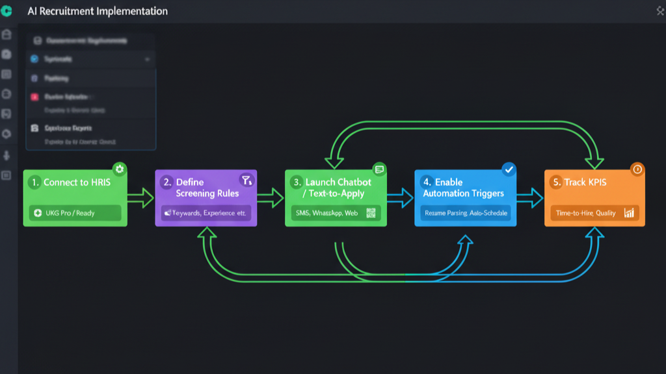Viewport: 666px width, 374px height.
Task: Click the megaphone icon in Keywords, Experience field
Action: (x=168, y=213)
